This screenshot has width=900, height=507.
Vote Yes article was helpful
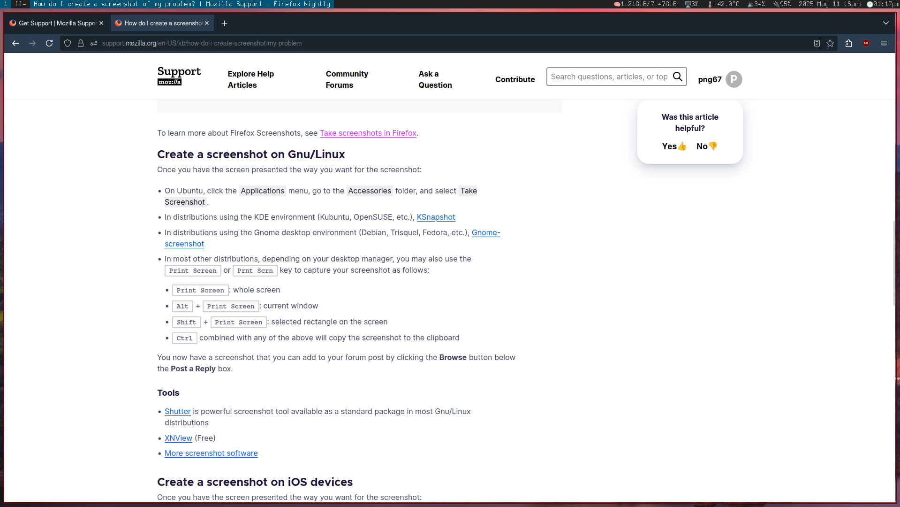point(674,146)
